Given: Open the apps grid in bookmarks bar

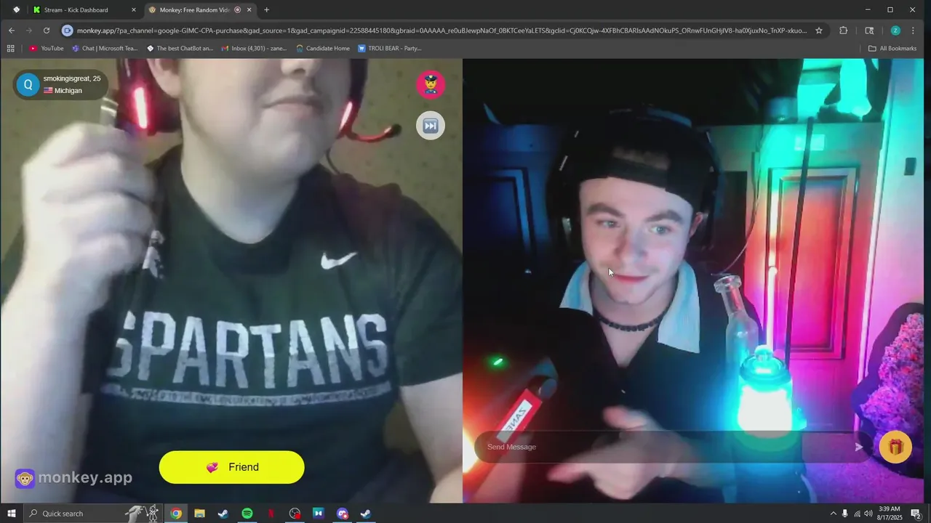Looking at the screenshot, I should pos(10,49).
